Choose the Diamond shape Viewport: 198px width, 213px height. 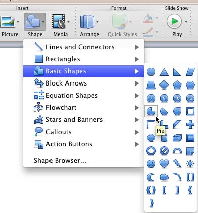click(x=164, y=85)
